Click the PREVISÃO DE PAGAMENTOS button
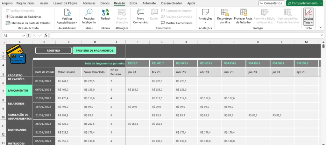Image resolution: width=326 pixels, height=145 pixels. 94,50
